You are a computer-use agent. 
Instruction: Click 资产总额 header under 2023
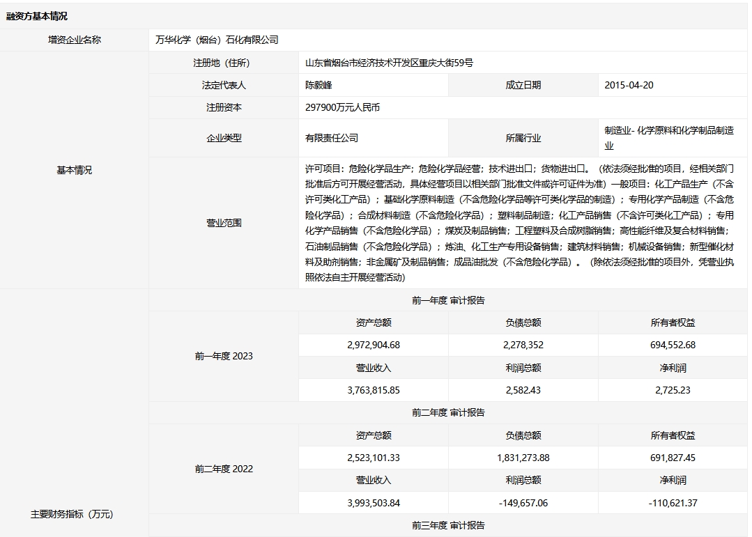coord(373,322)
